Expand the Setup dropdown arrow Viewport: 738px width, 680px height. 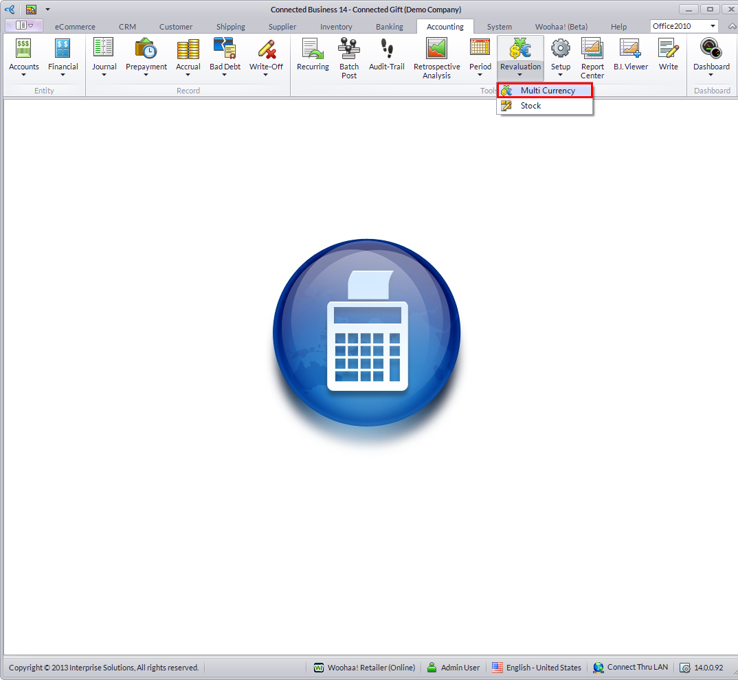click(x=560, y=75)
